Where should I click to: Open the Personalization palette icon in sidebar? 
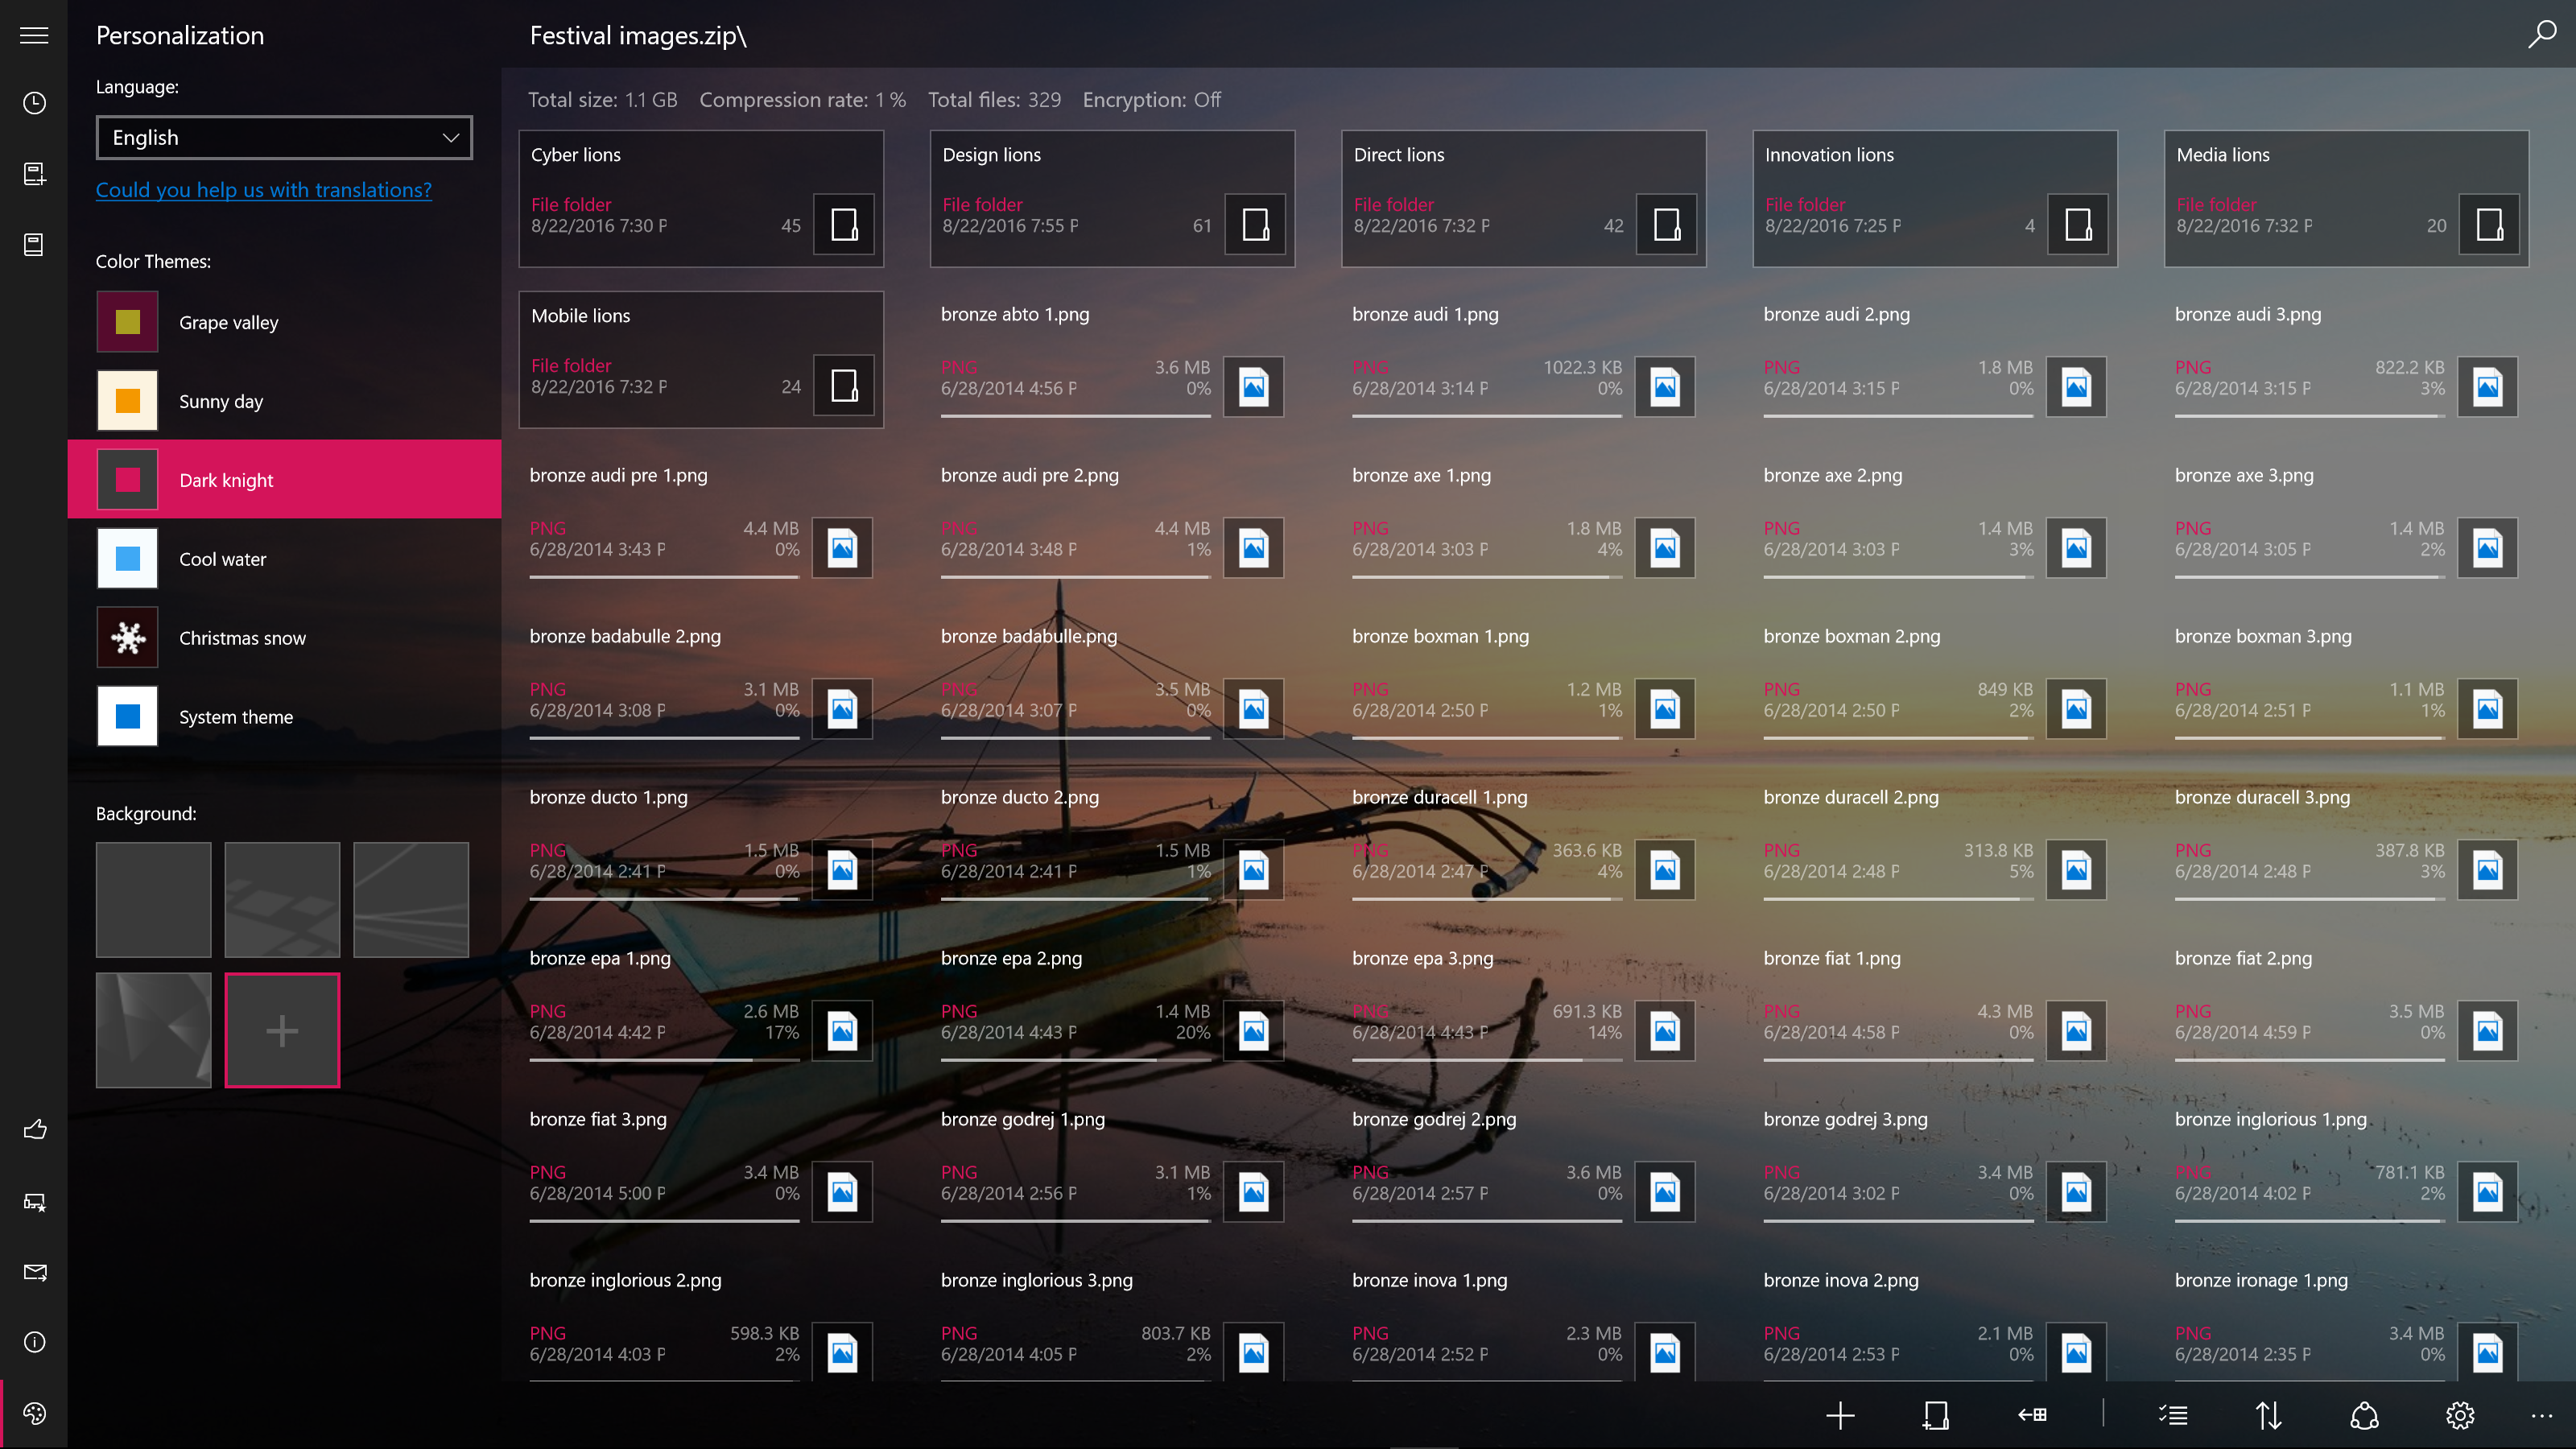33,1414
